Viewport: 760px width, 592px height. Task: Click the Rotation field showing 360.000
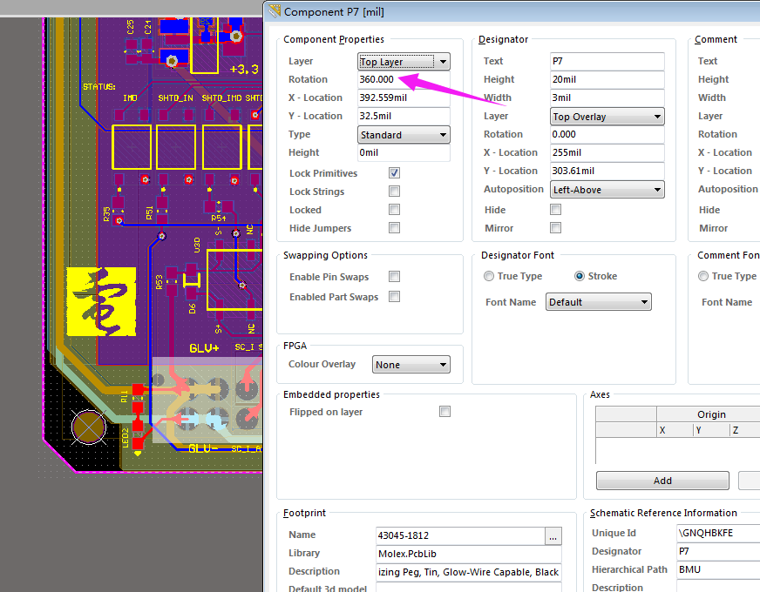[404, 79]
